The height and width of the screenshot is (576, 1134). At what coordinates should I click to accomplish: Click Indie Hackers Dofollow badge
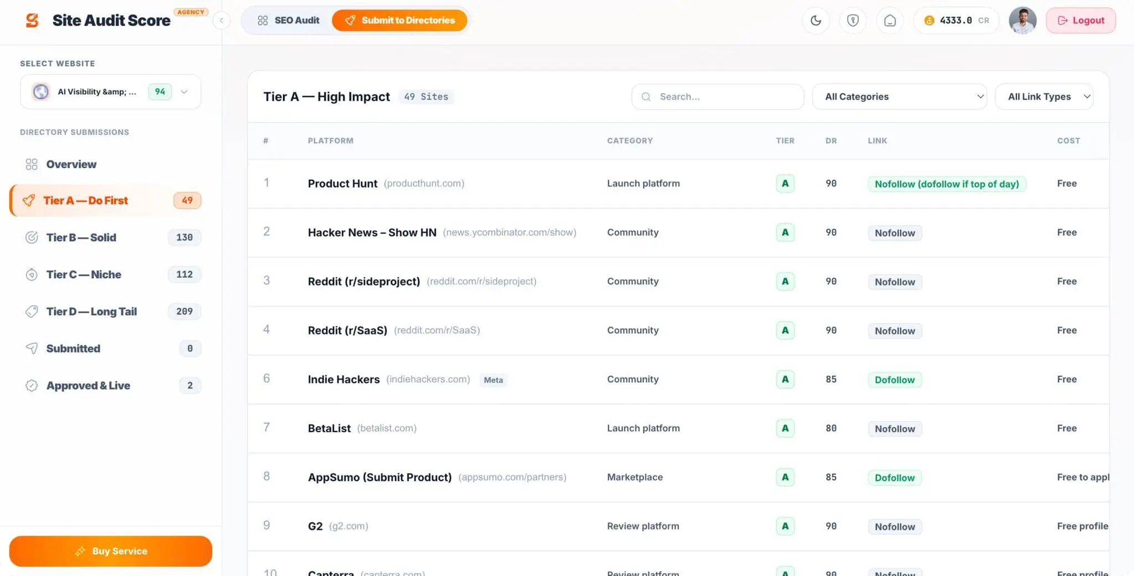(895, 380)
